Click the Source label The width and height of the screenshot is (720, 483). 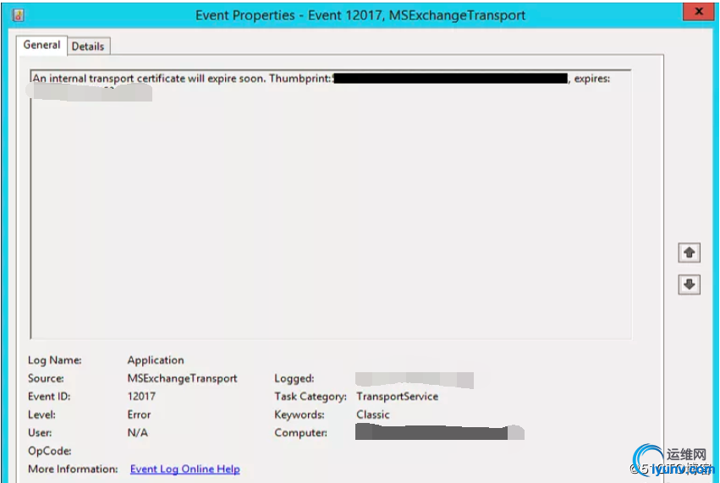(x=46, y=378)
